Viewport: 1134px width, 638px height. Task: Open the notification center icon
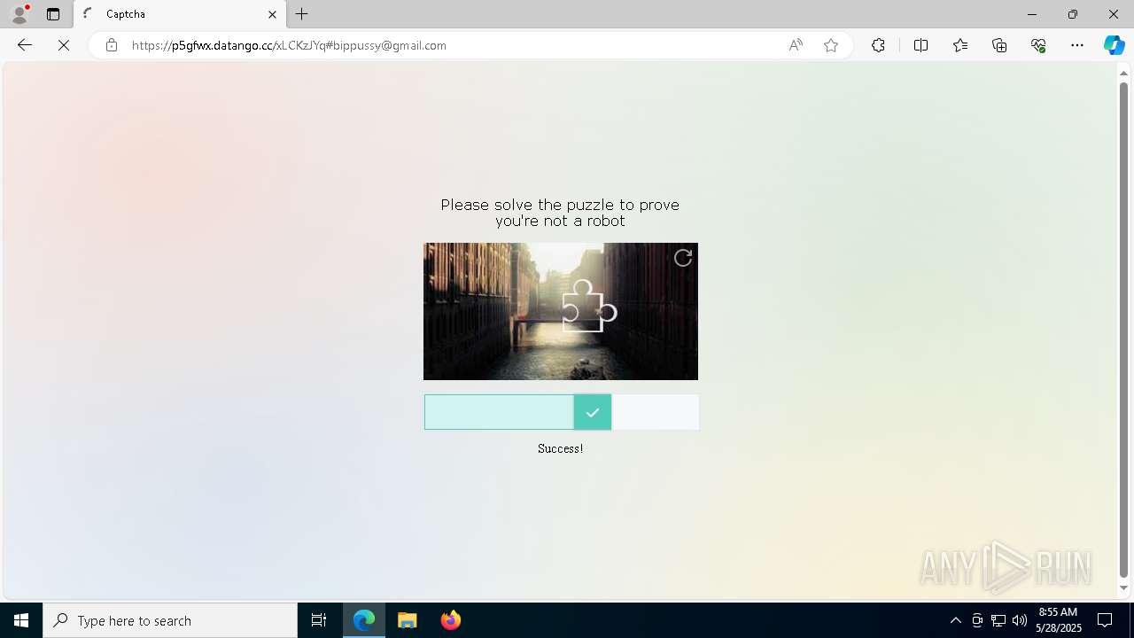(x=1106, y=620)
